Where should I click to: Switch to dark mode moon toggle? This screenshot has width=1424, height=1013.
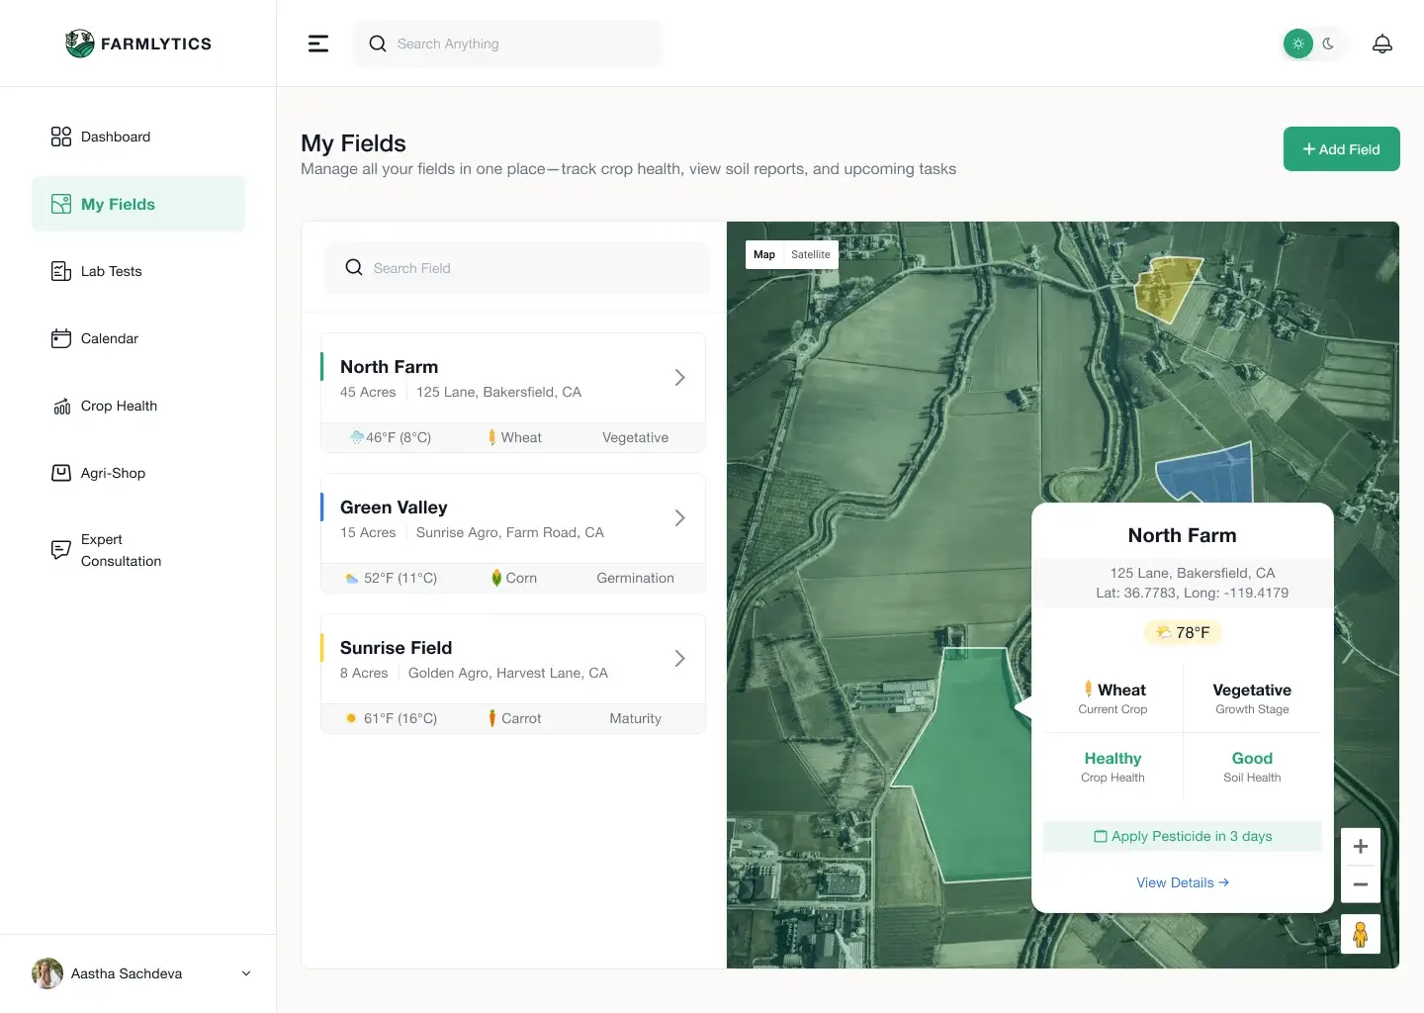click(x=1328, y=44)
